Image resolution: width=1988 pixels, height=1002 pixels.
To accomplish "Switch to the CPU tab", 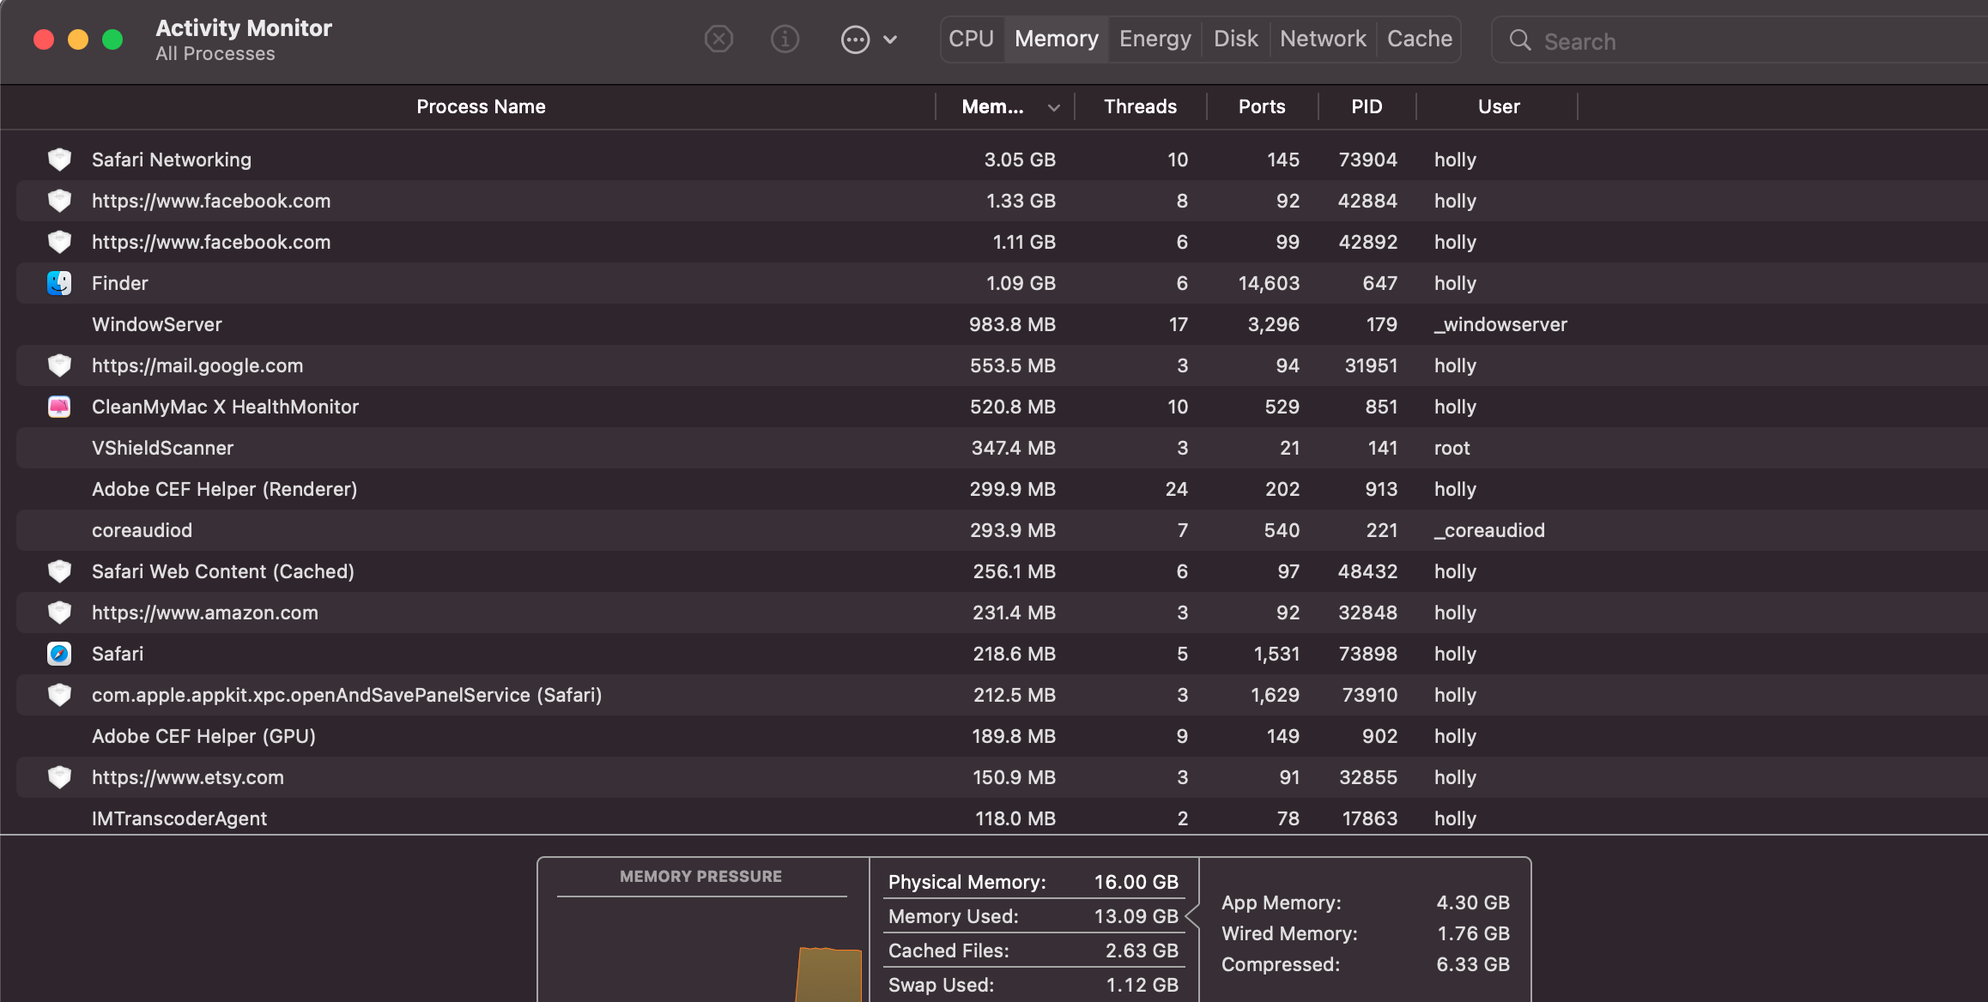I will 971,39.
